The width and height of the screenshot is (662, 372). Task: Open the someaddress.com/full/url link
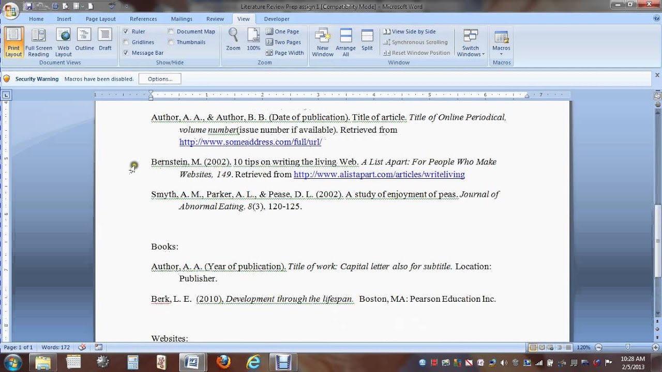250,142
